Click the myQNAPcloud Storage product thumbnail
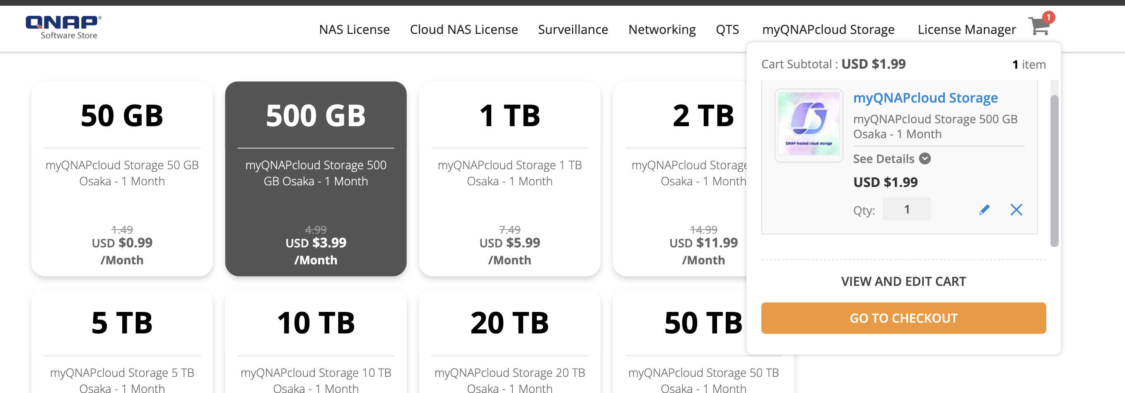This screenshot has height=393, width=1125. pos(809,125)
